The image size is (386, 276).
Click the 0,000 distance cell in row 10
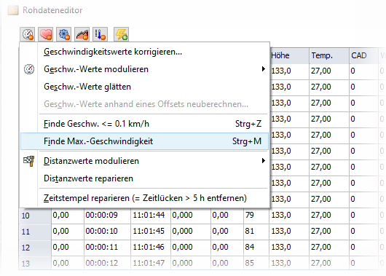coord(191,216)
